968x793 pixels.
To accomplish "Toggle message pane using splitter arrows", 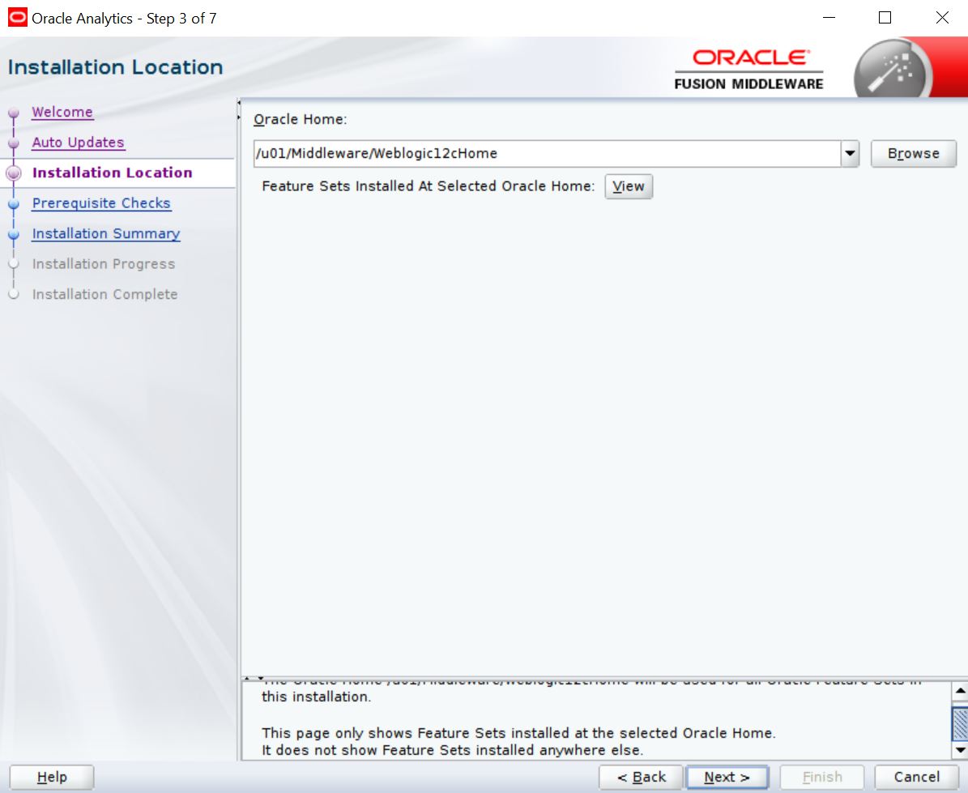I will [x=254, y=679].
